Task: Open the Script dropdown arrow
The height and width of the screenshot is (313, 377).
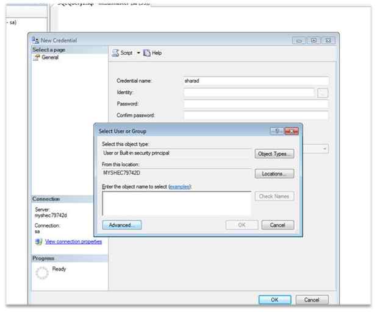Action: pos(138,53)
